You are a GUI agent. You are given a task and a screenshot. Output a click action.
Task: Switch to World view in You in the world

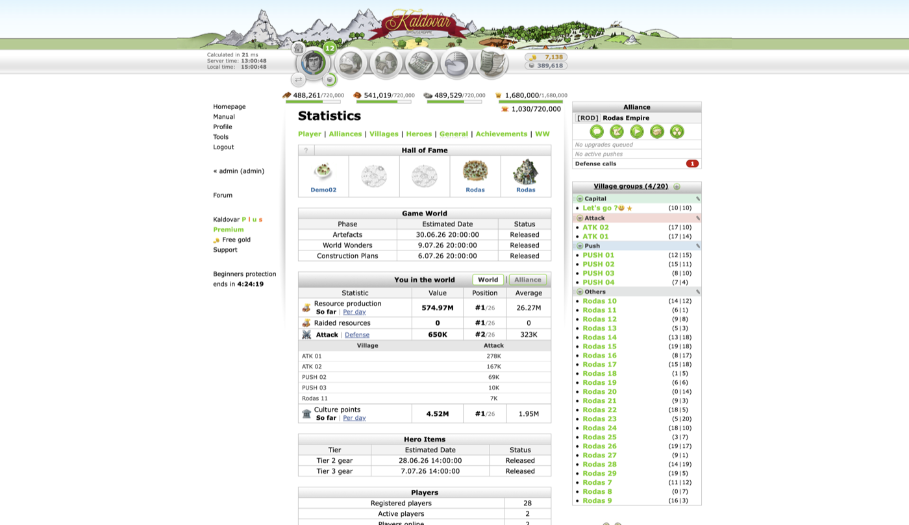pyautogui.click(x=488, y=280)
